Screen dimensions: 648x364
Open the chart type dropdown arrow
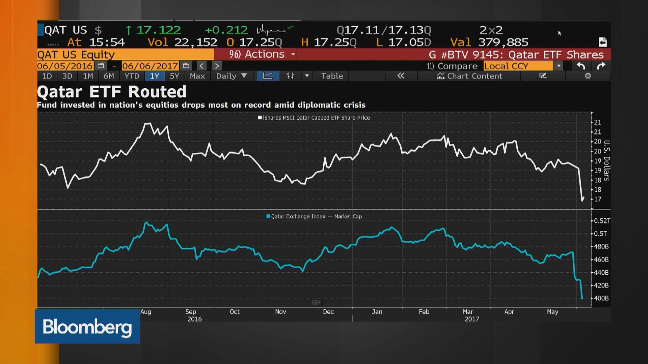click(x=307, y=76)
